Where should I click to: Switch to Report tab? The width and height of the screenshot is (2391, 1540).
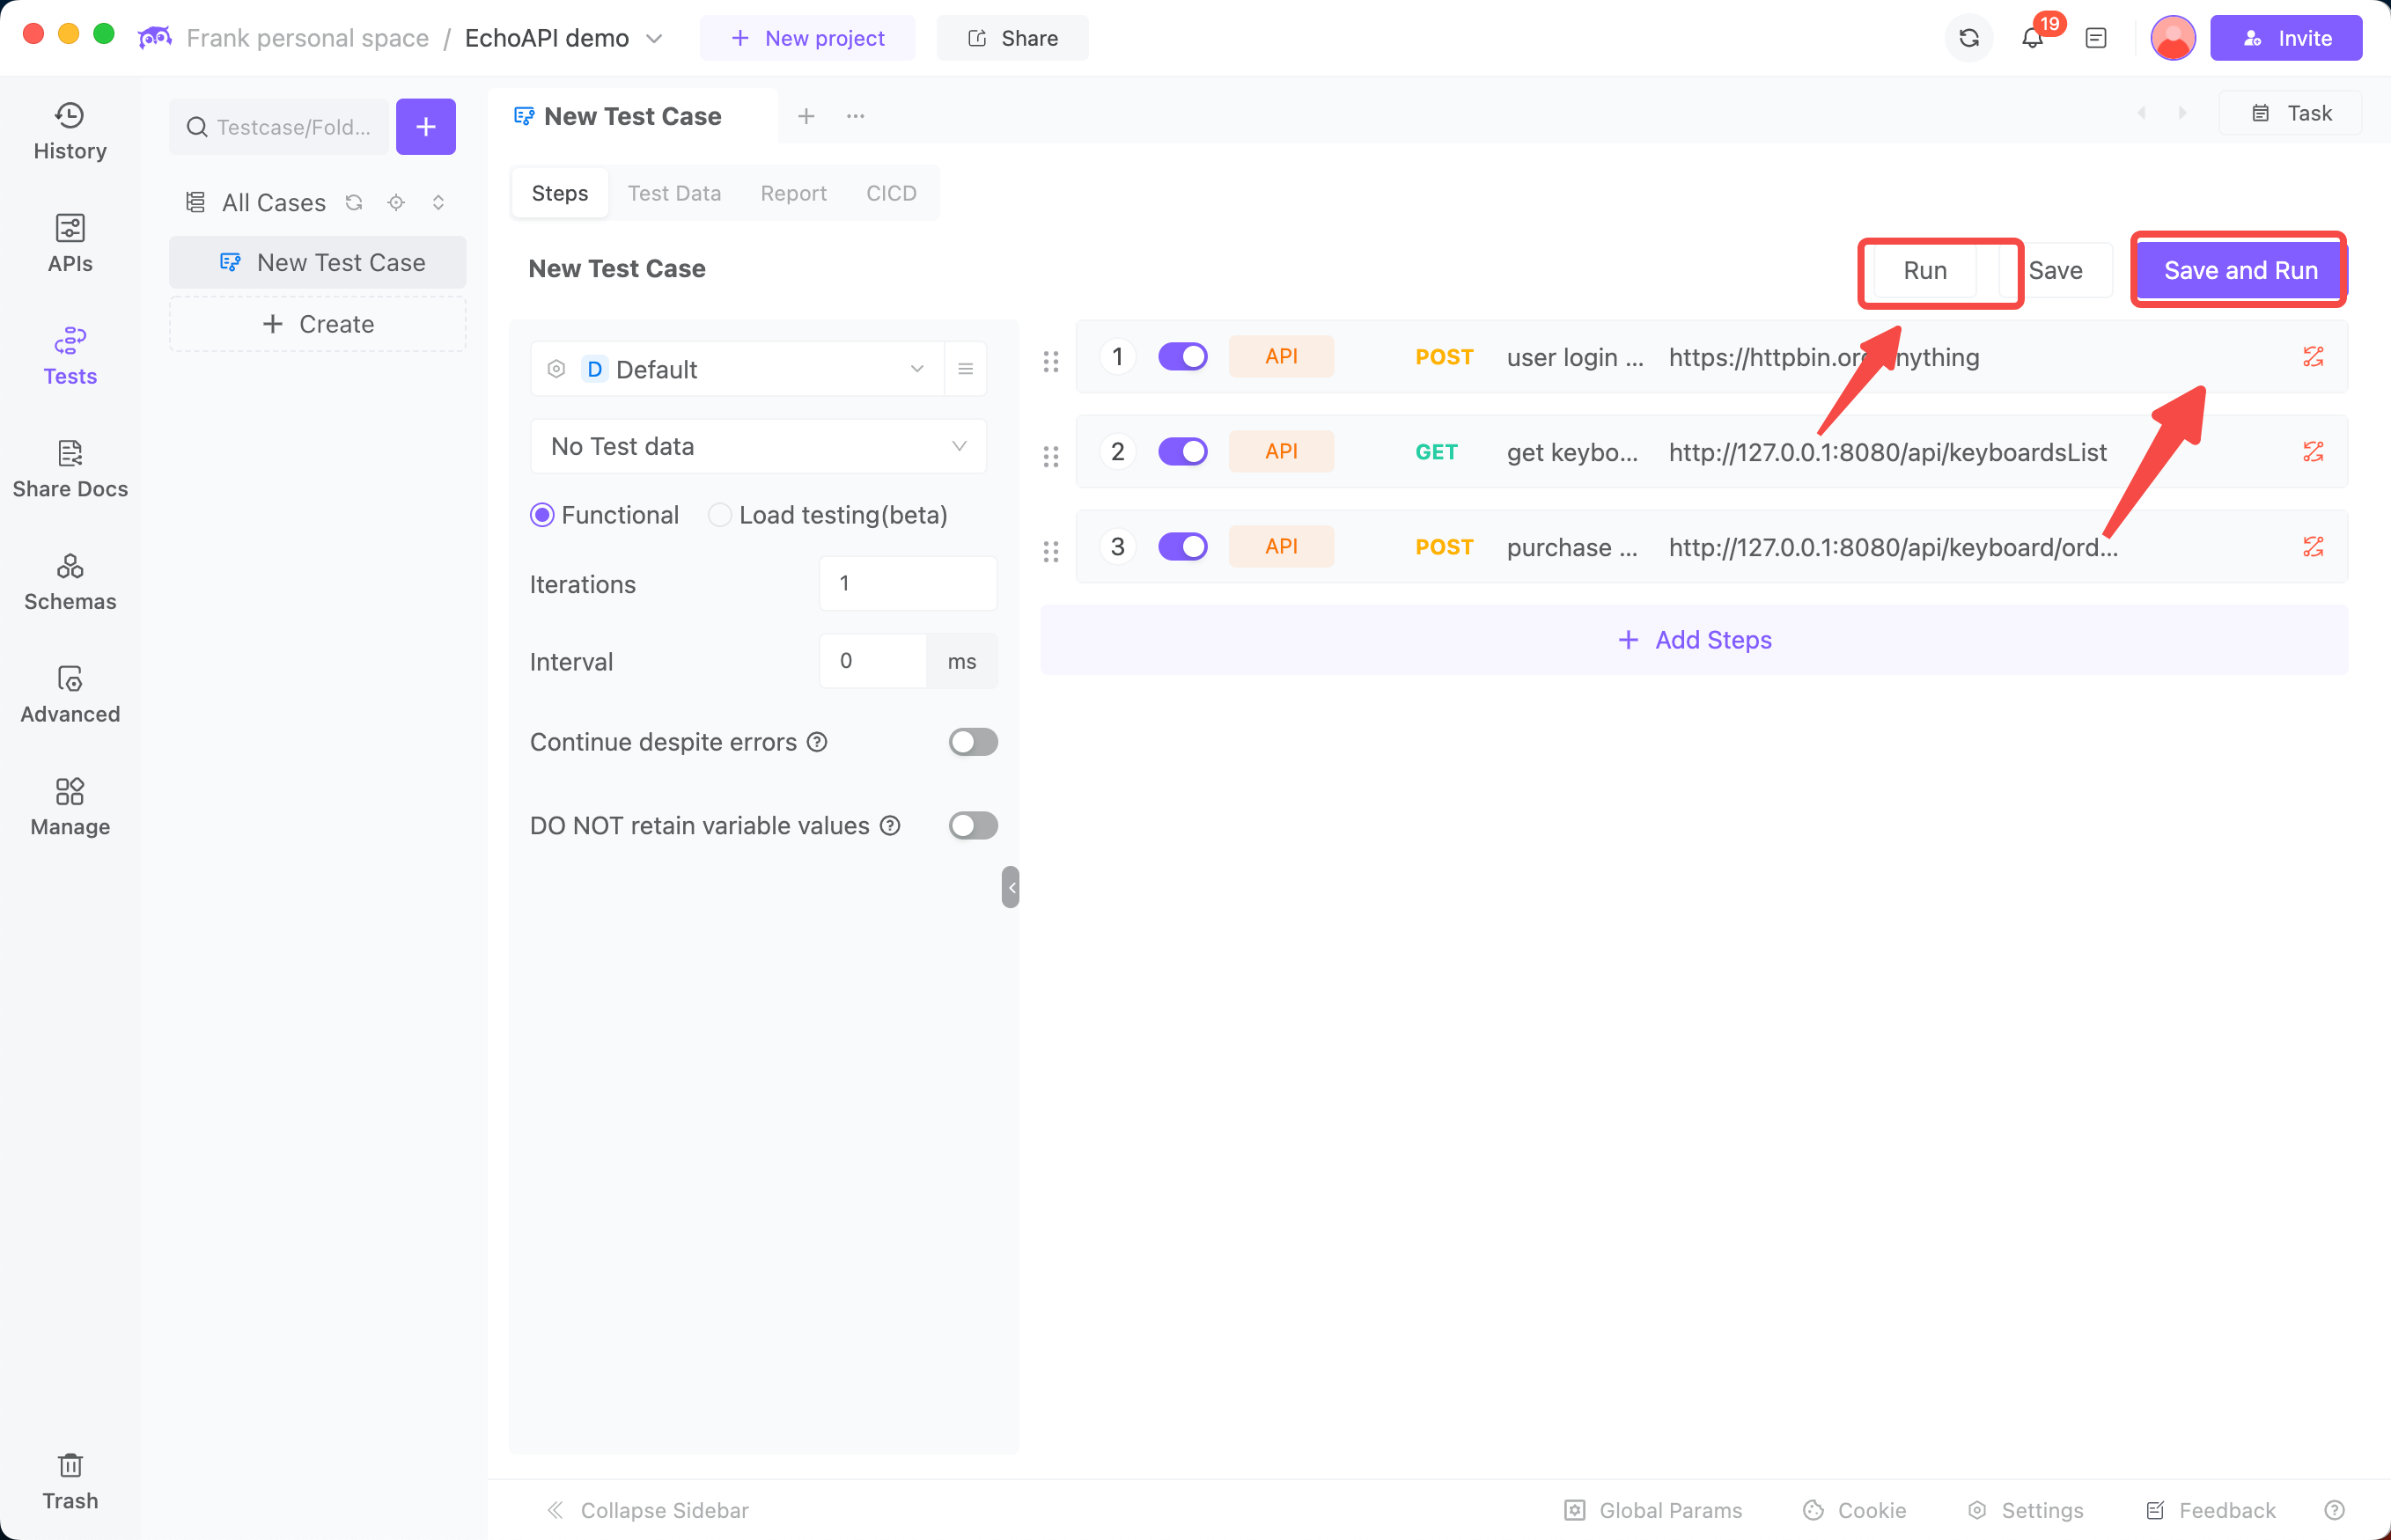(791, 194)
